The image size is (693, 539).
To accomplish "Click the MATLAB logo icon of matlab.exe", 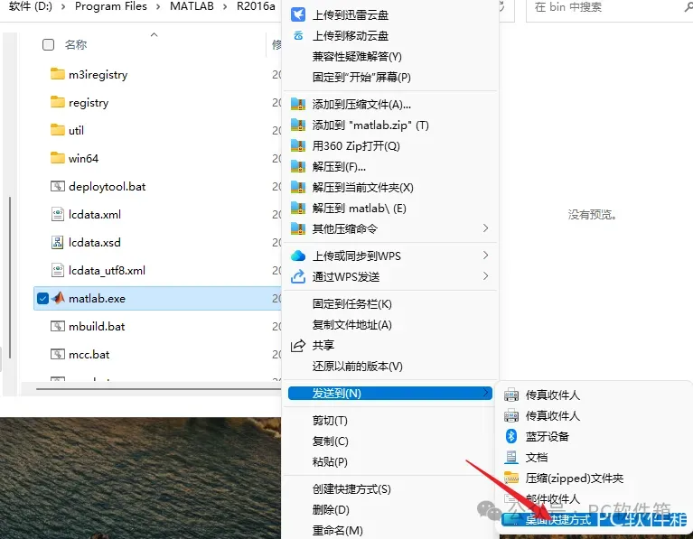I will (58, 298).
